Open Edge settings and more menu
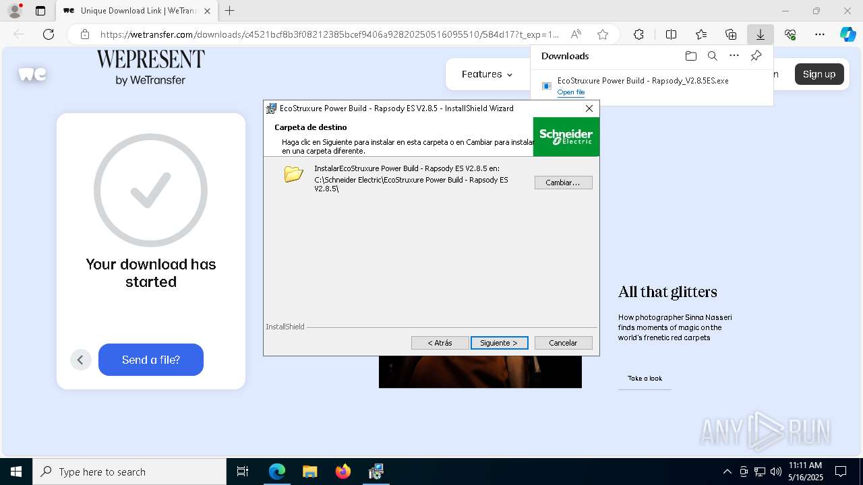Image resolution: width=863 pixels, height=485 pixels. click(x=820, y=34)
